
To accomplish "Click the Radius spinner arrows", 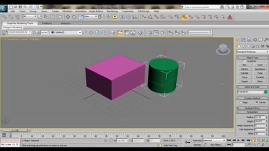I will [x=266, y=117].
